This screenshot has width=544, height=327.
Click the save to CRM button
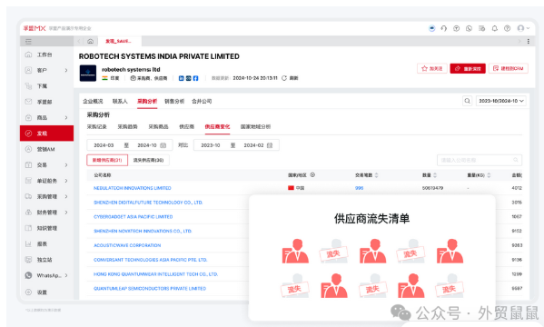click(x=509, y=68)
